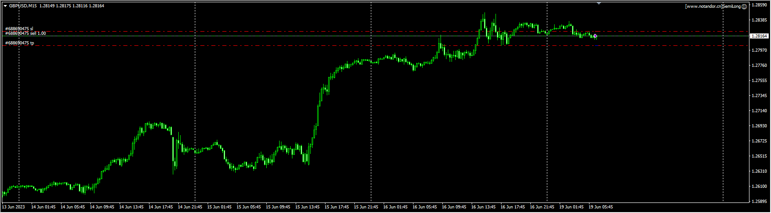Image resolution: width=771 pixels, height=213 pixels.
Task: Click the 1.28590 price scale value
Action: point(760,5)
